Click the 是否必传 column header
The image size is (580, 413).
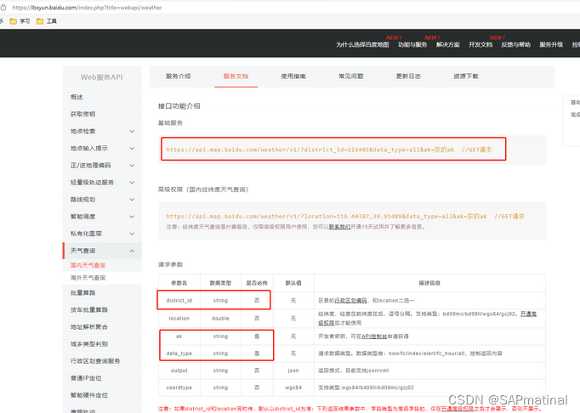tap(257, 283)
